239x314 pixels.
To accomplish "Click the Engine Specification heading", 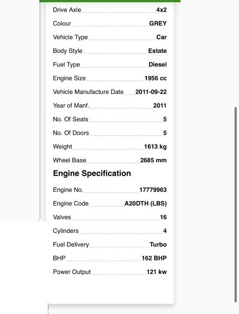I will (92, 173).
